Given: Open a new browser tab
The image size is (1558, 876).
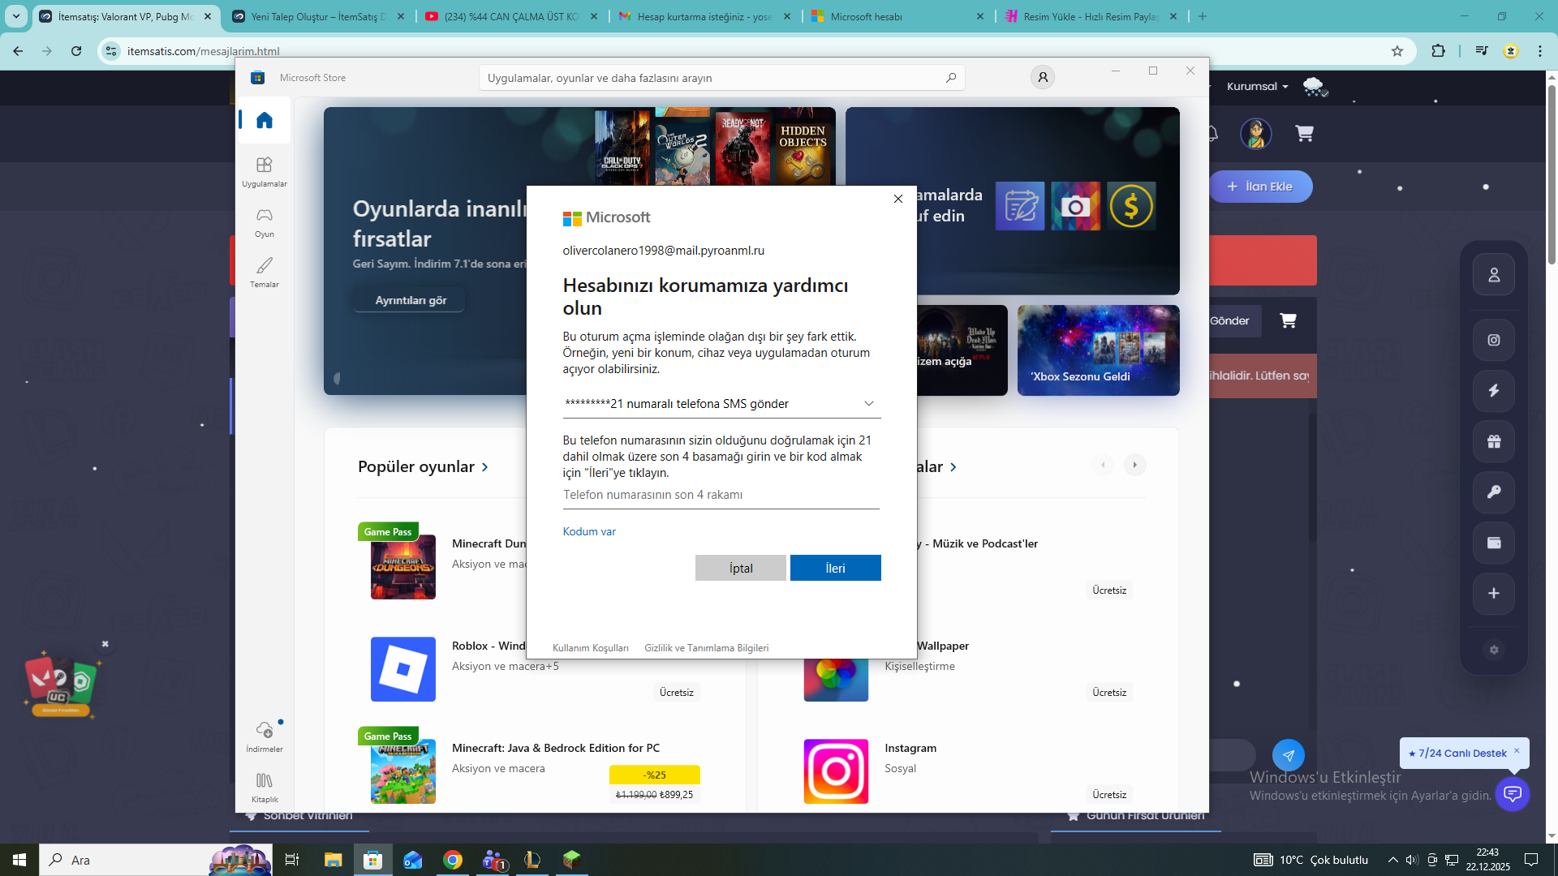Looking at the screenshot, I should click(x=1203, y=16).
